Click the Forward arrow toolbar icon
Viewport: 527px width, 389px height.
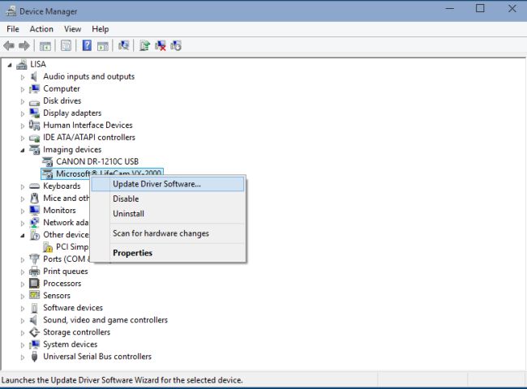tap(24, 45)
